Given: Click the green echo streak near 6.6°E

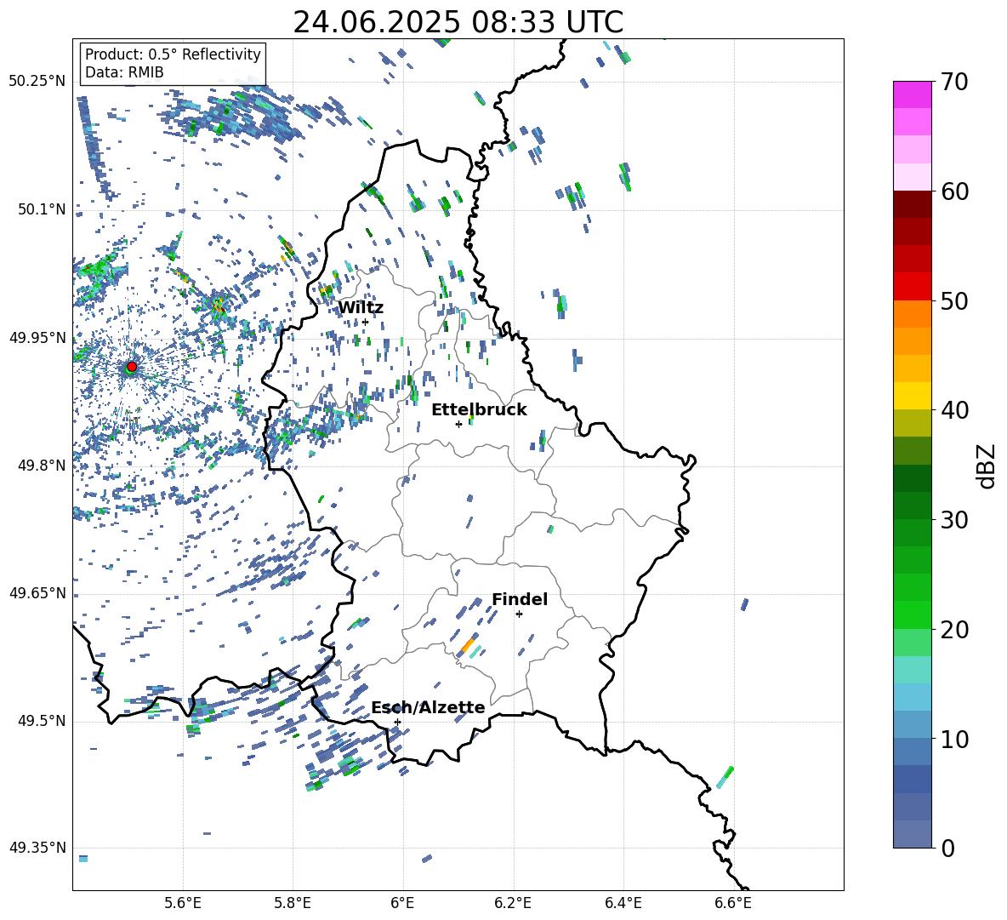Looking at the screenshot, I should click(x=725, y=777).
